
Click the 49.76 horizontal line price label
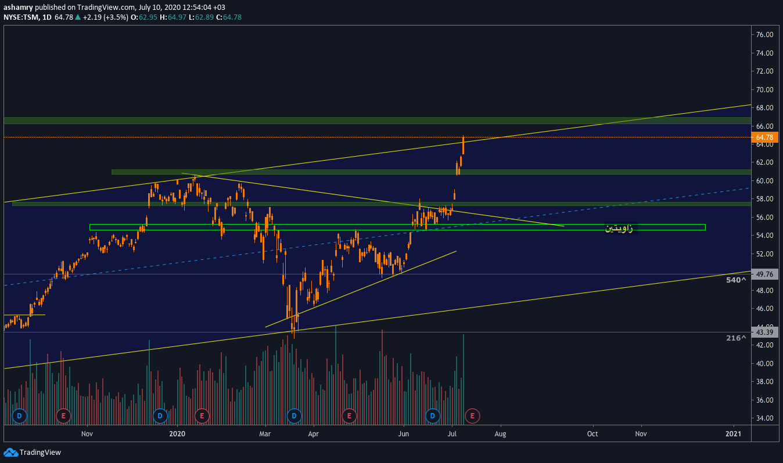[x=765, y=274]
